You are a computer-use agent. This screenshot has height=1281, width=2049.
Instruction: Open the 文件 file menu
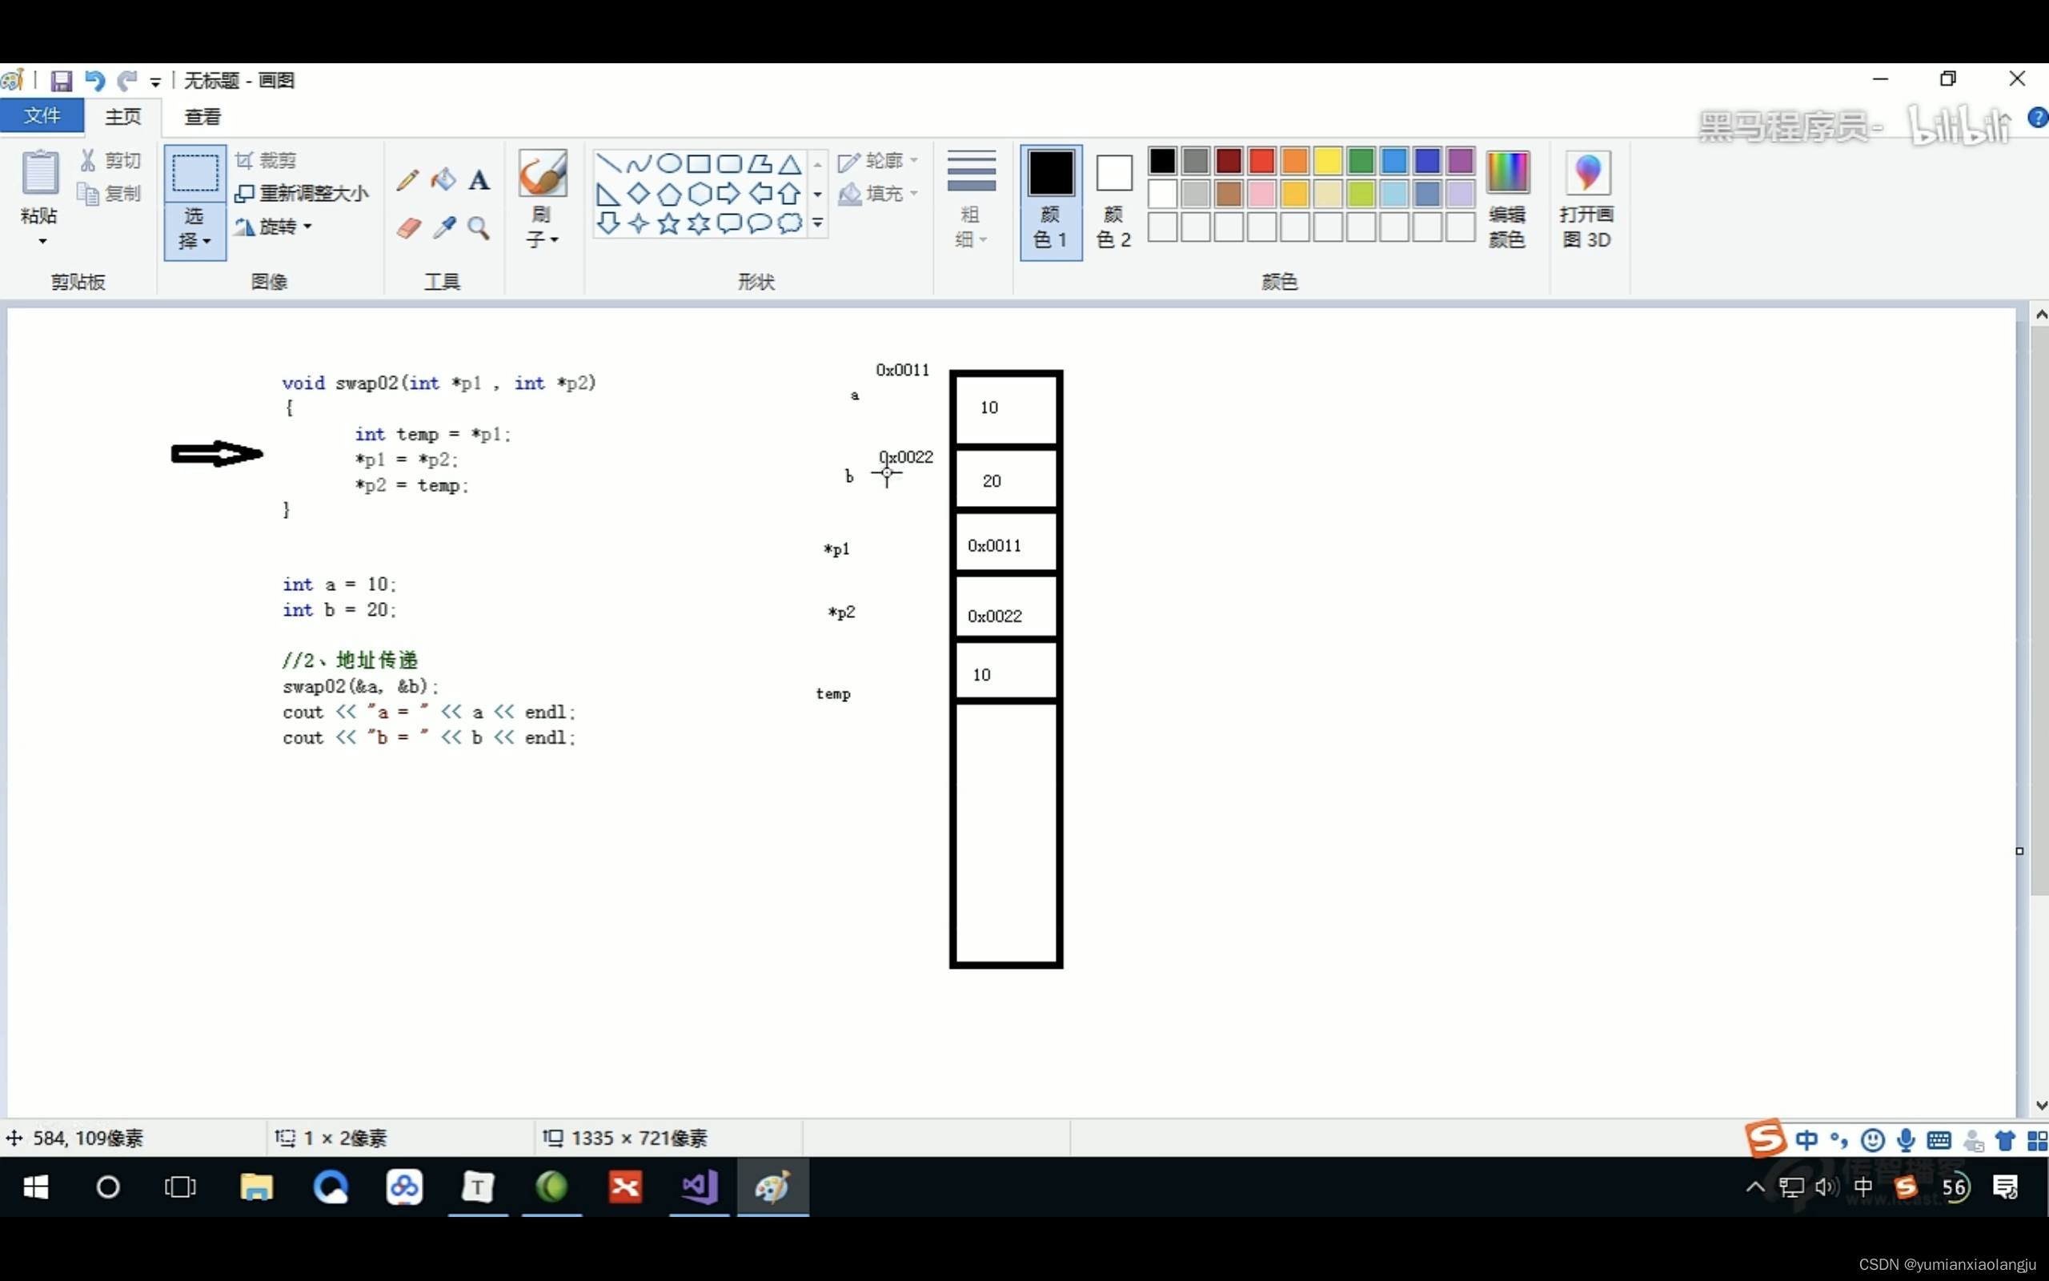click(42, 116)
